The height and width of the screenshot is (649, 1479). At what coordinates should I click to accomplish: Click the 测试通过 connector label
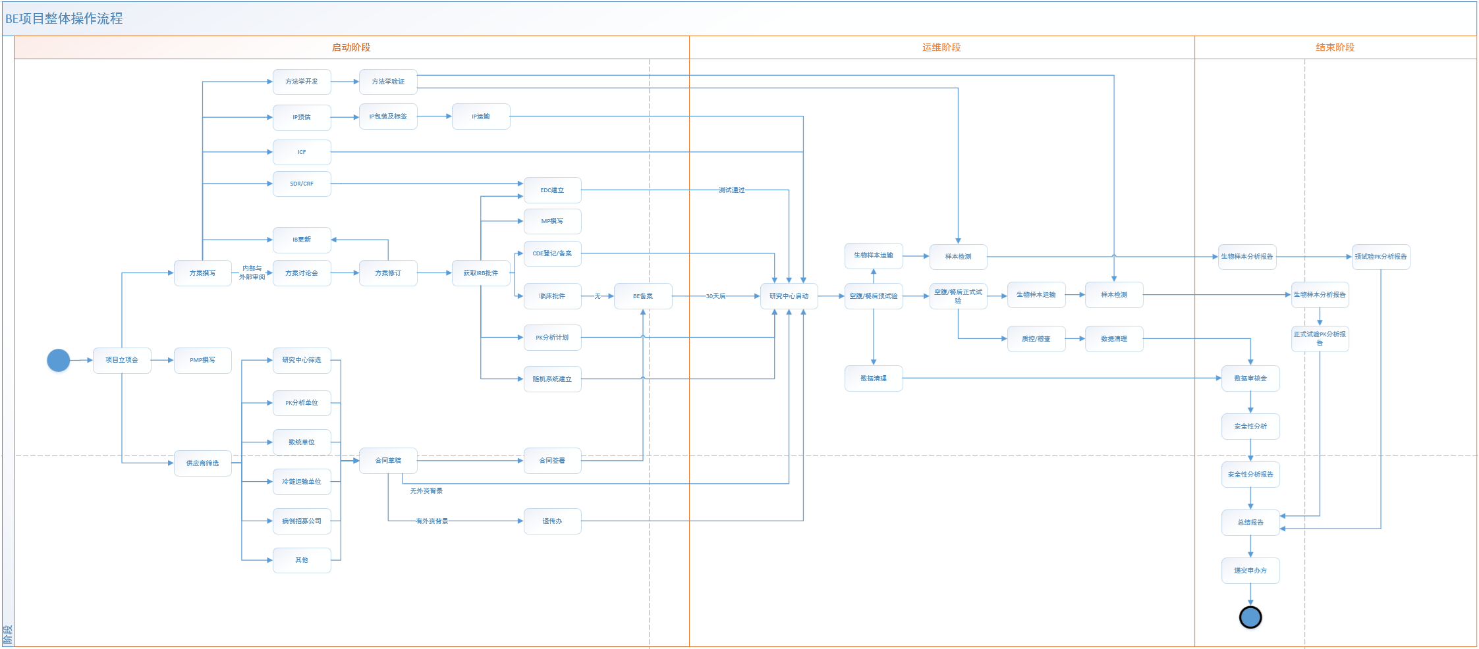(x=731, y=190)
